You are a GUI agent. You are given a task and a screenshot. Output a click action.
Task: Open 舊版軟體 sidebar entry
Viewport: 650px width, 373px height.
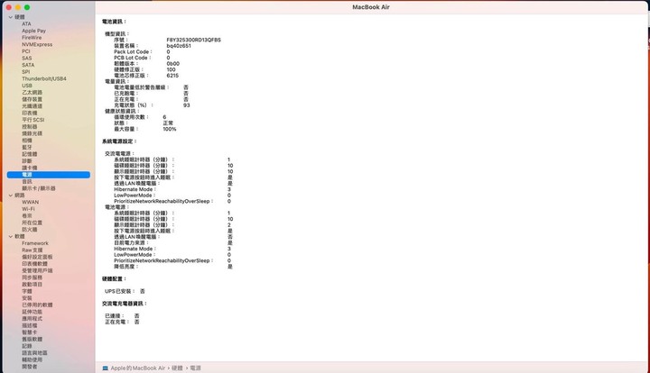click(x=32, y=339)
